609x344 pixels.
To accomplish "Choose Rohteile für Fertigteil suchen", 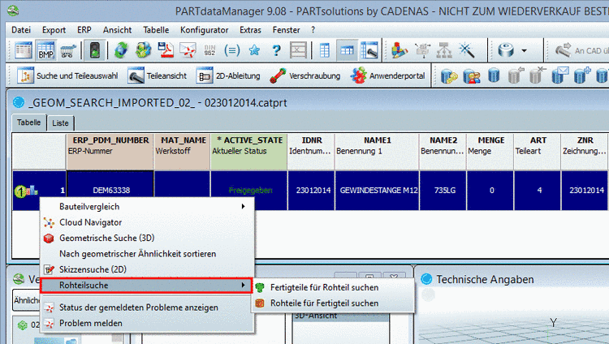I will 333,303.
